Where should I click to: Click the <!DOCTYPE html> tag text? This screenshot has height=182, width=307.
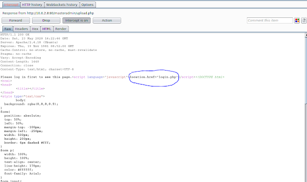click(x=210, y=77)
